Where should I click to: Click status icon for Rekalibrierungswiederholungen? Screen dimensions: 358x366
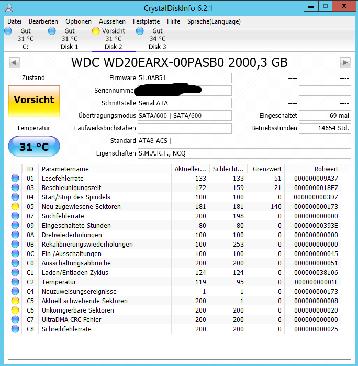15,244
